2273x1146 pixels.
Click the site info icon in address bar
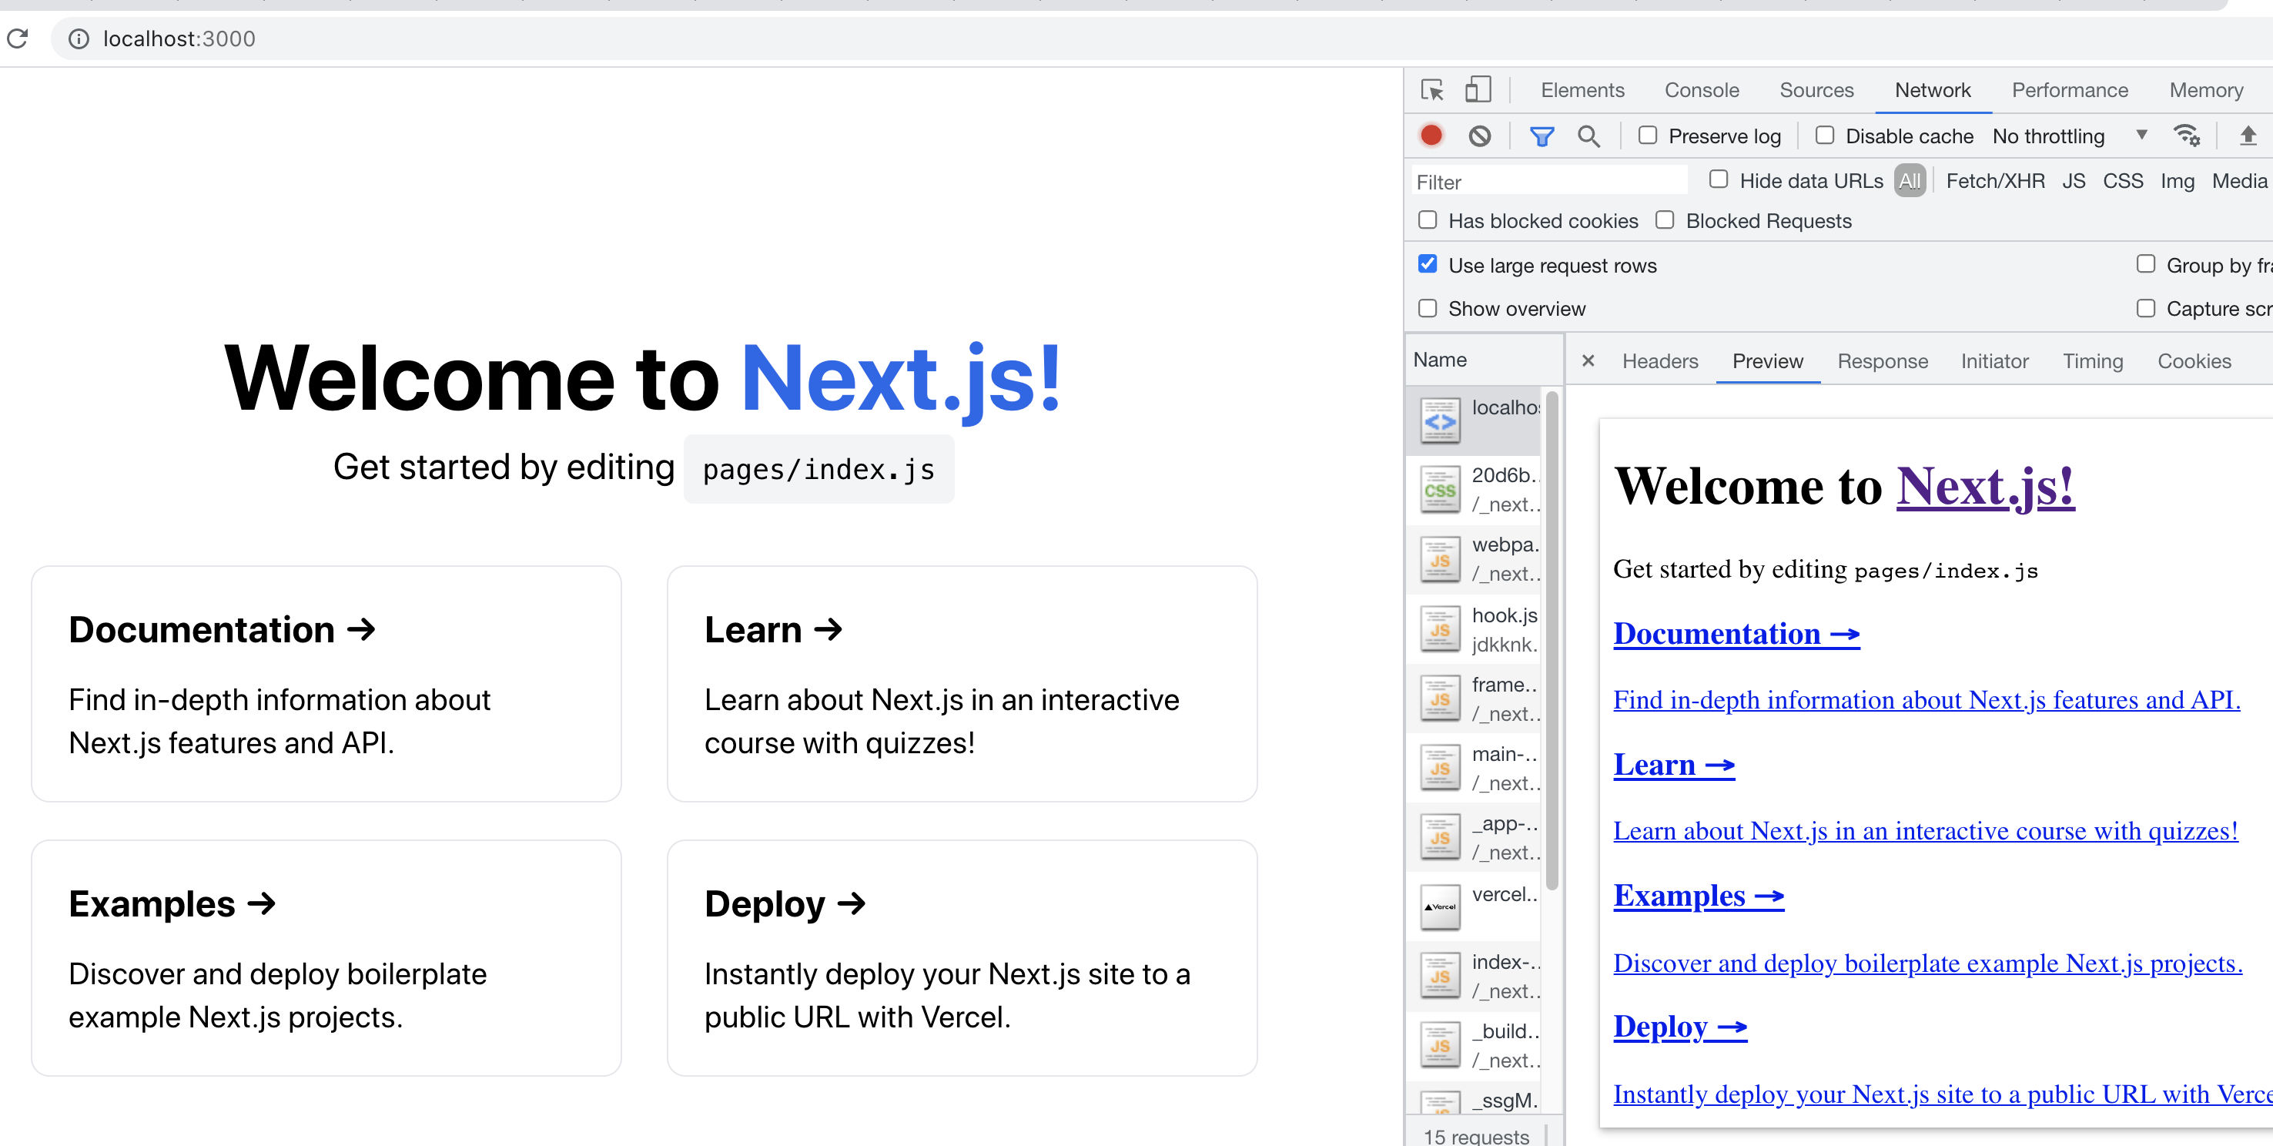coord(79,39)
